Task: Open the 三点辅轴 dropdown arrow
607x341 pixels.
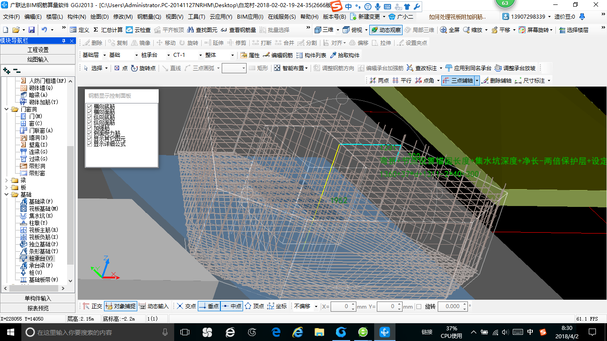Action: pyautogui.click(x=477, y=80)
